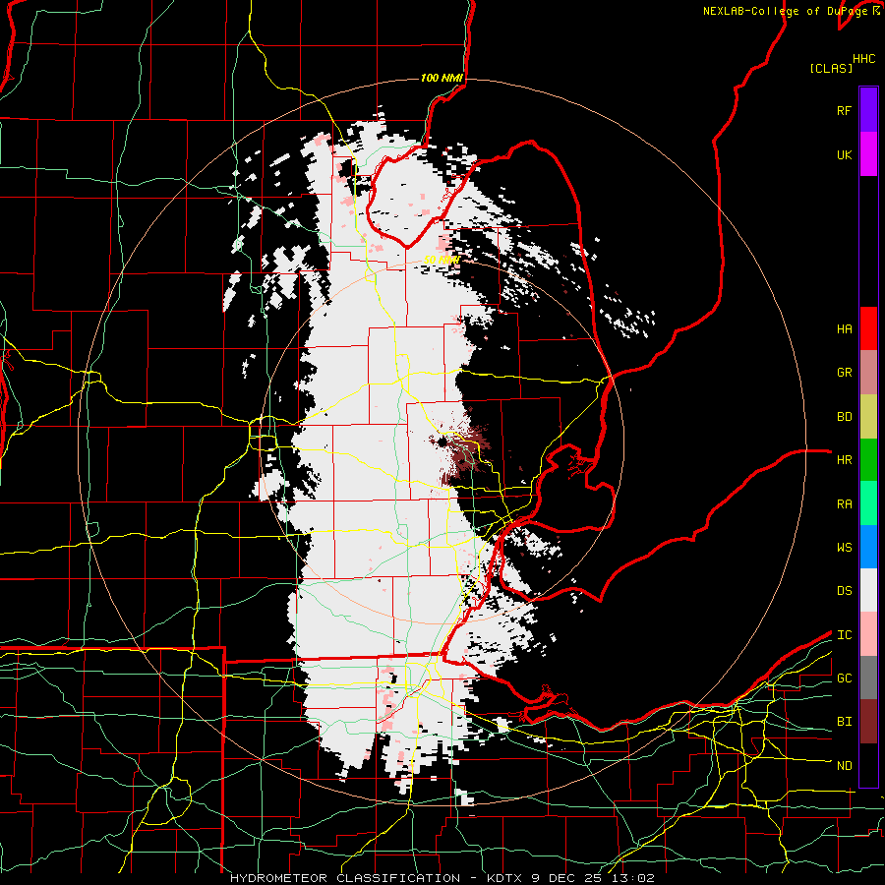Click the dark brown BI legend swatch
885x885 pixels.
868,722
